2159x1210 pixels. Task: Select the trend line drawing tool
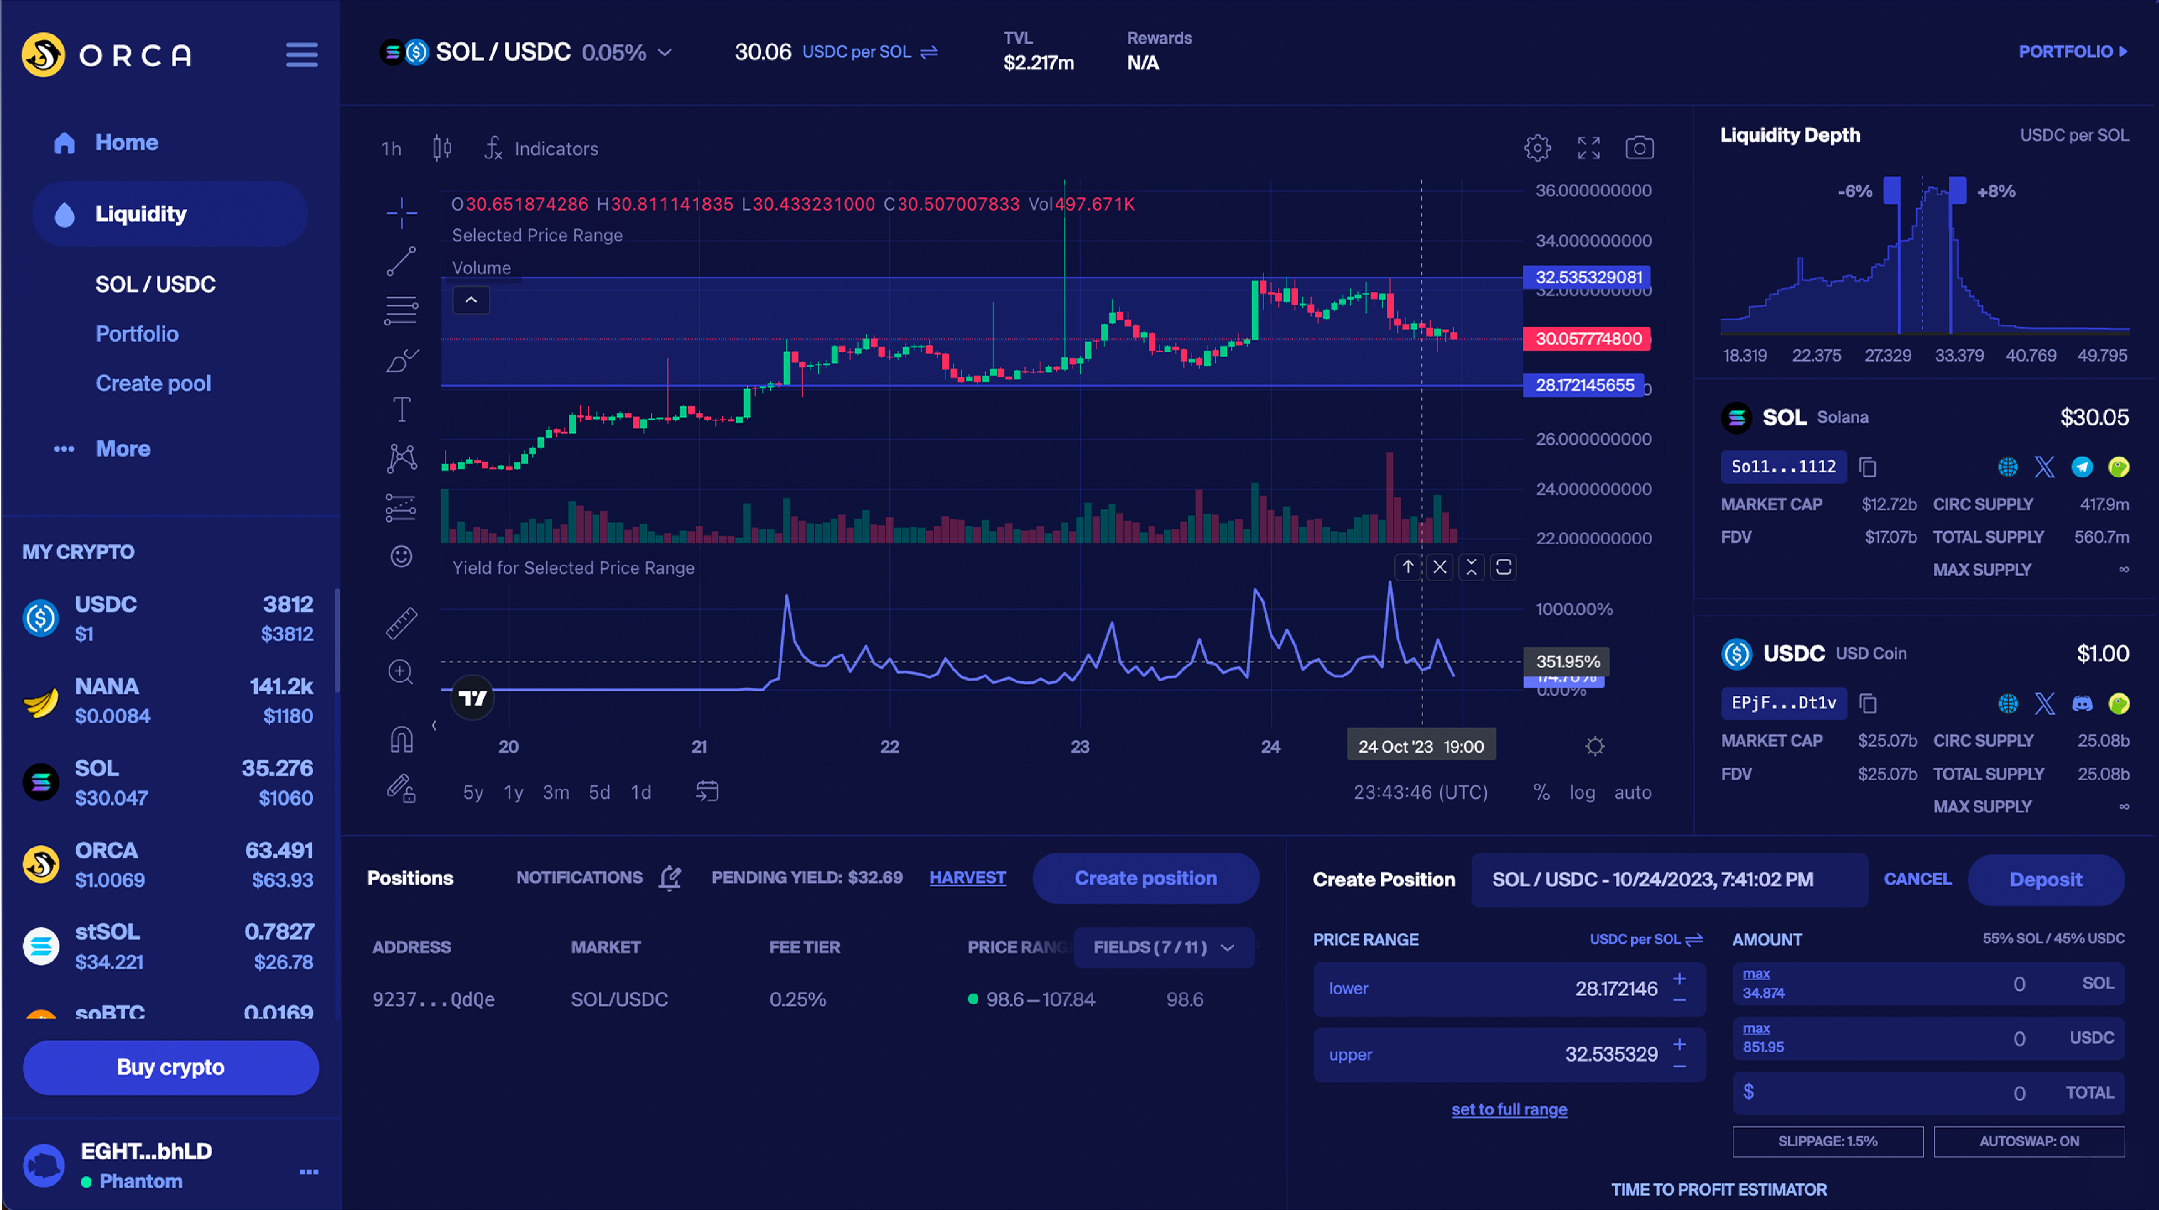click(402, 261)
